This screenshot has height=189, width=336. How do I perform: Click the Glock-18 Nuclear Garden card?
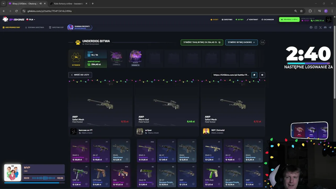pyautogui.click(x=146, y=176)
